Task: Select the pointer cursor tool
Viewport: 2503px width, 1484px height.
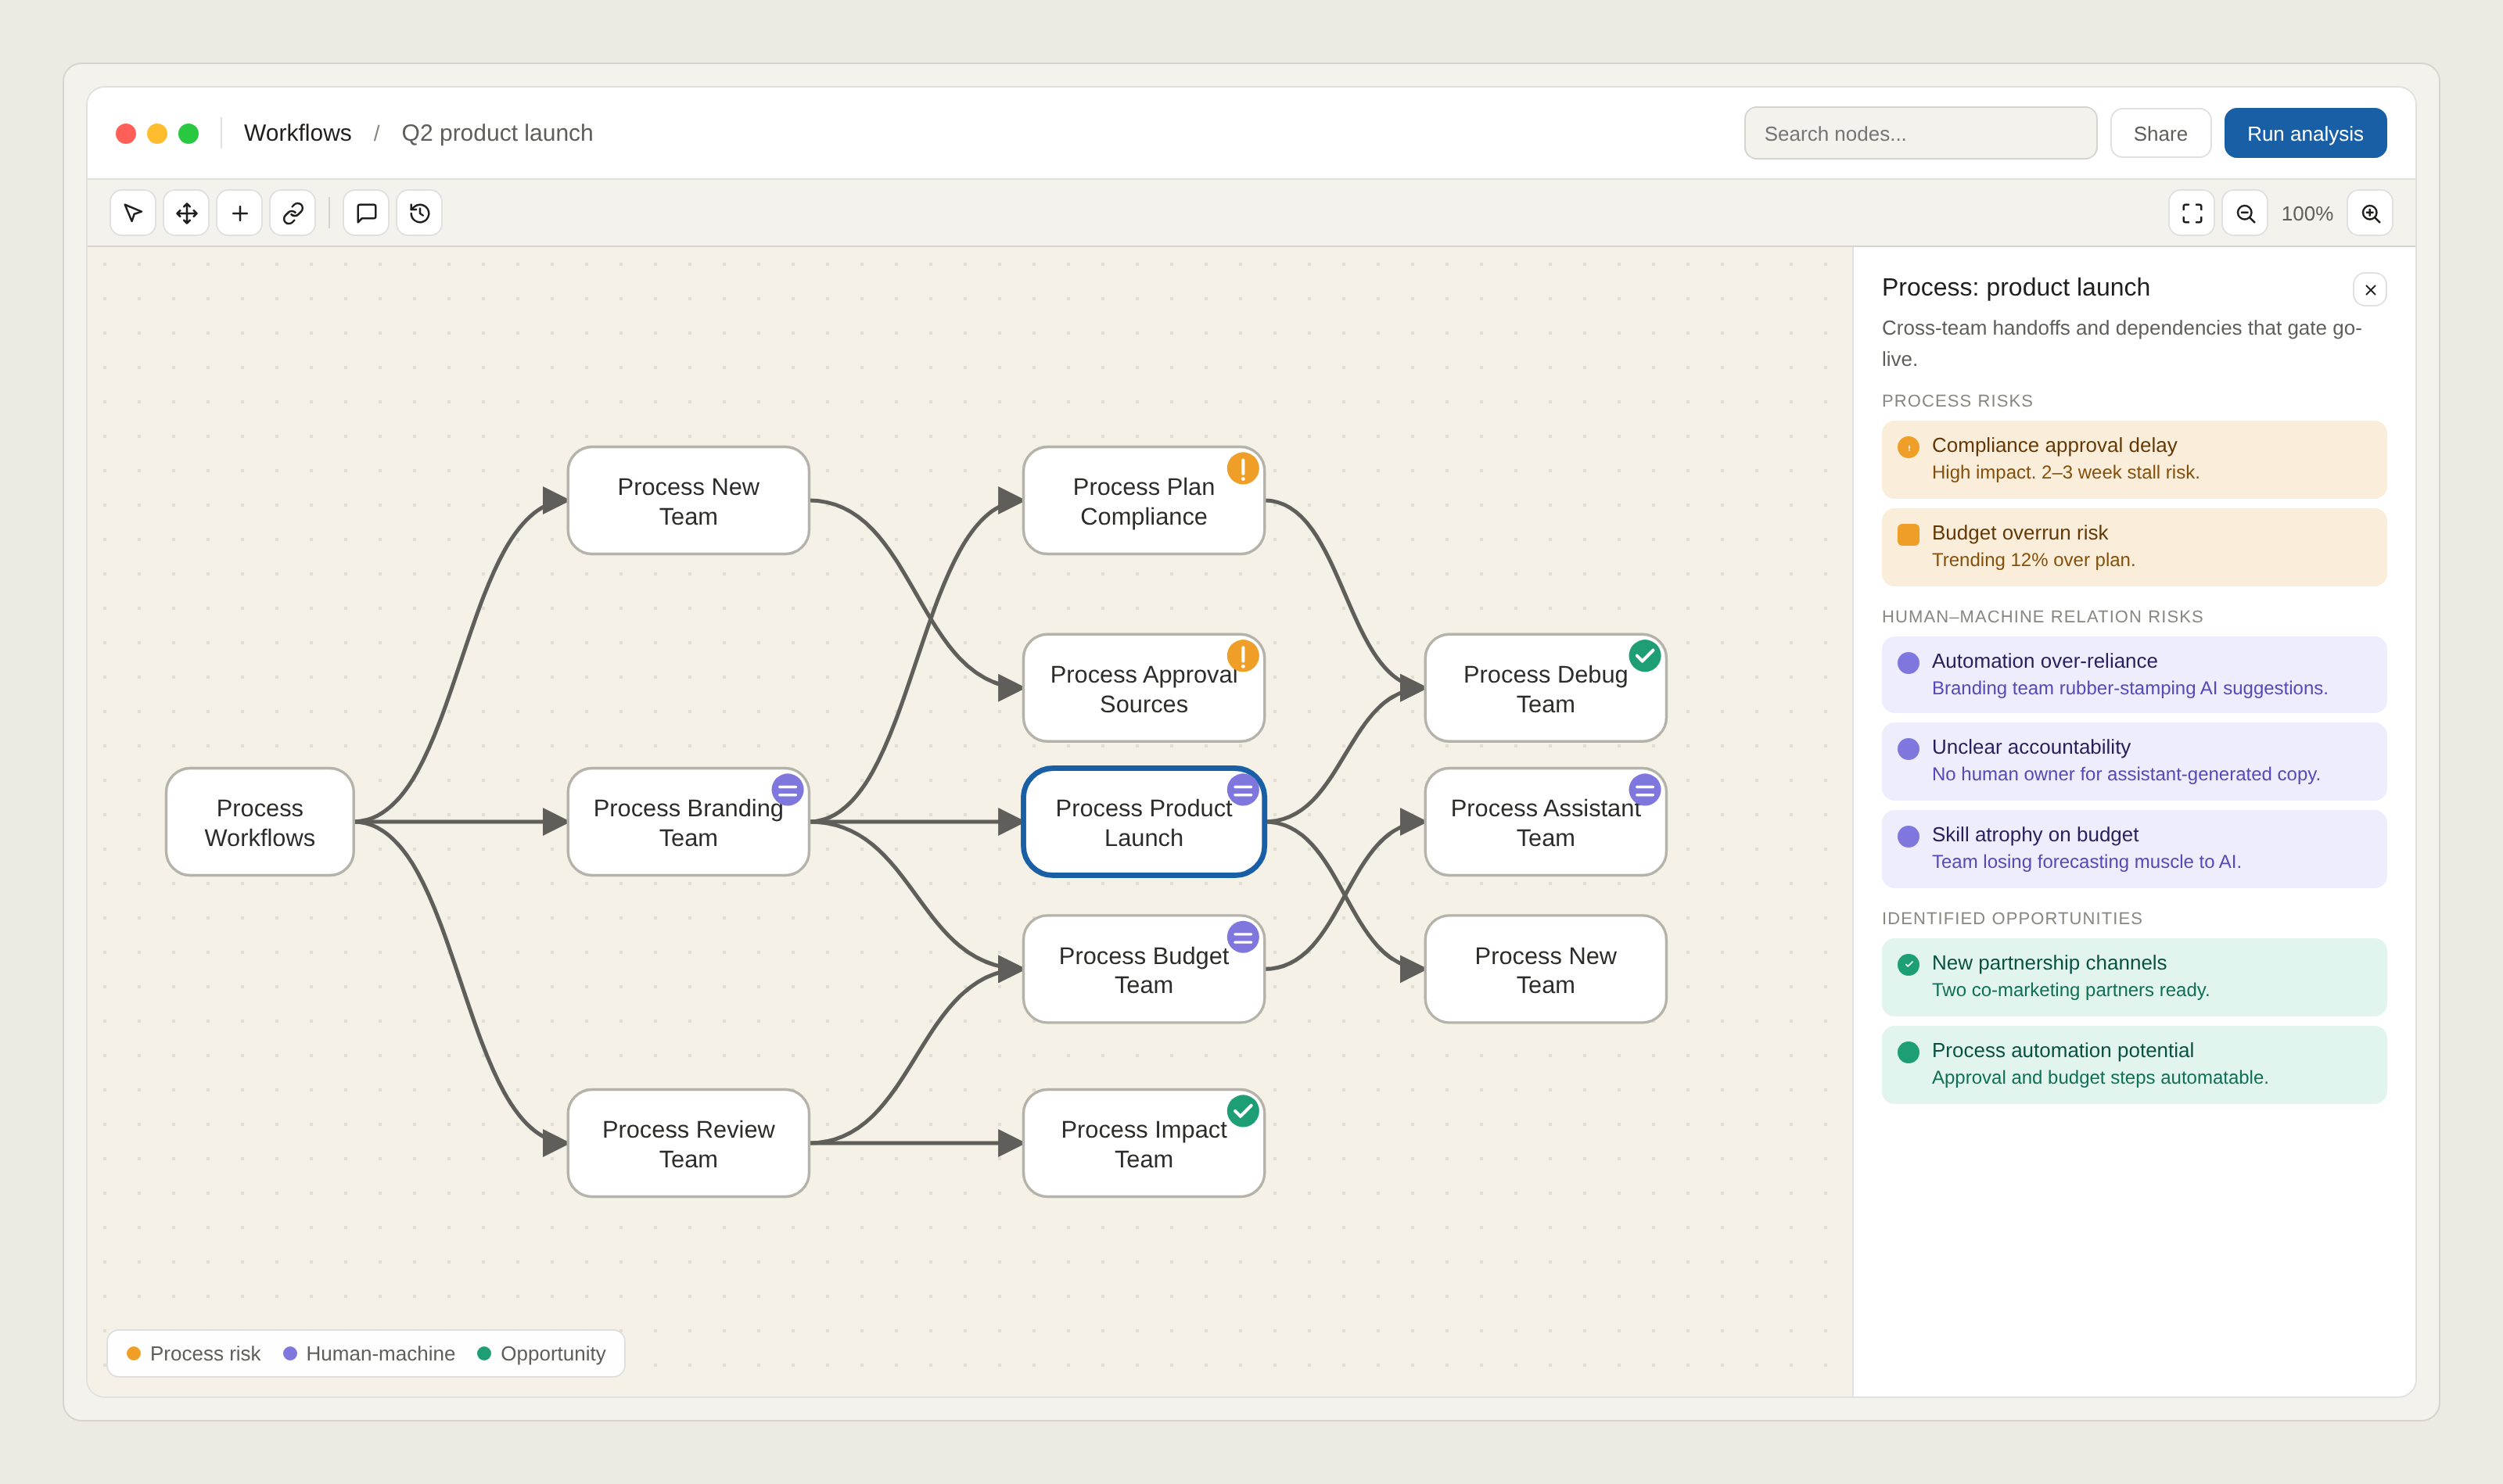Action: [132, 213]
